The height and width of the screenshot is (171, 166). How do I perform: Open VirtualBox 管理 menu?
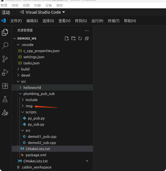[x=4, y=6]
